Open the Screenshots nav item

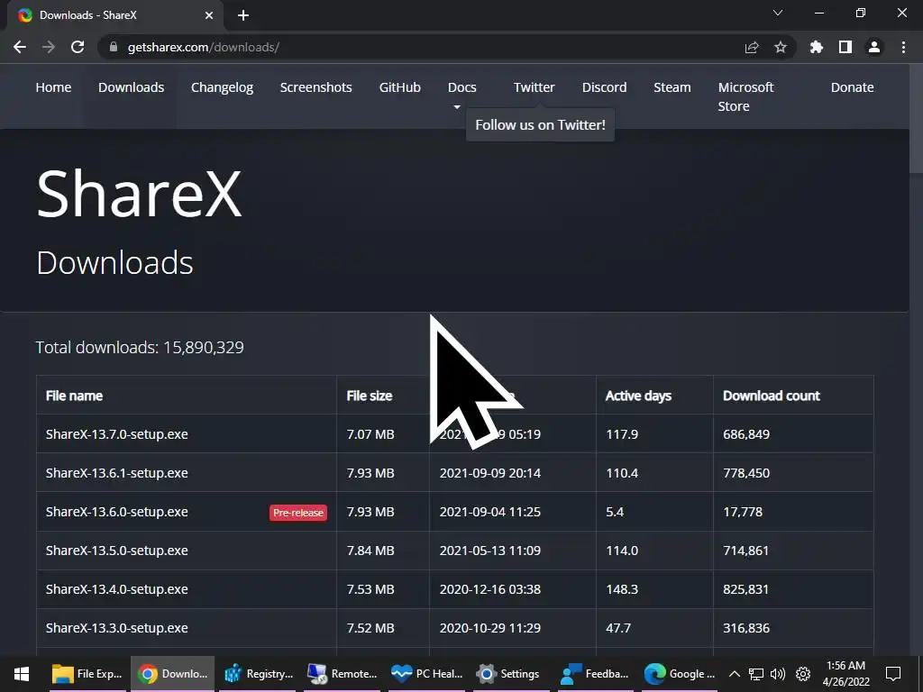click(316, 87)
